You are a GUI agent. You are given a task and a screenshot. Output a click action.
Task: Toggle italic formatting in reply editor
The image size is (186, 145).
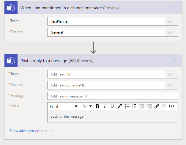[105, 106]
